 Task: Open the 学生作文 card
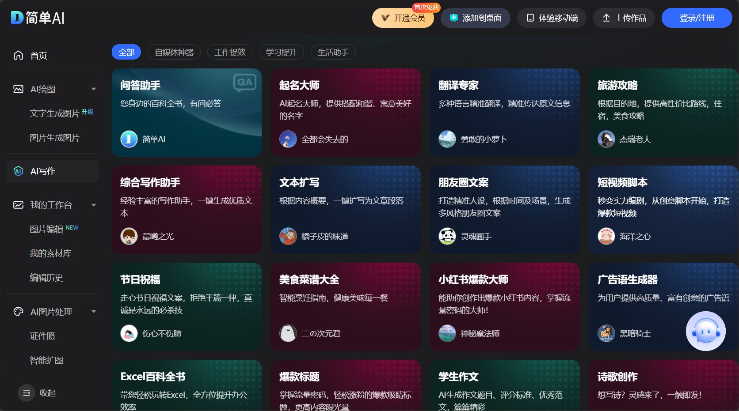tap(505, 385)
